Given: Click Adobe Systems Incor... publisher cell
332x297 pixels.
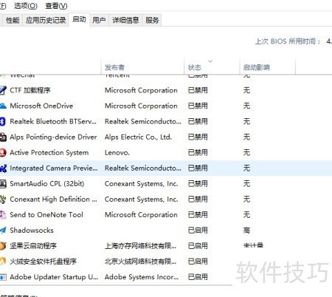Looking at the screenshot, I should pyautogui.click(x=142, y=277).
